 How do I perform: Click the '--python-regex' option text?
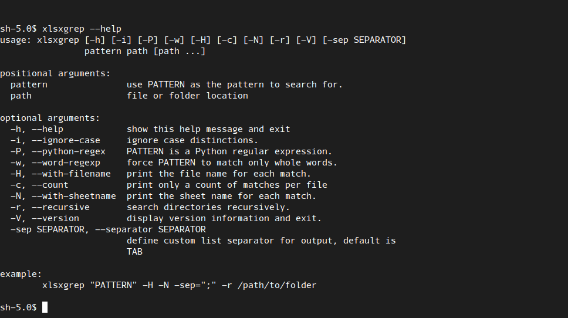(x=69, y=151)
